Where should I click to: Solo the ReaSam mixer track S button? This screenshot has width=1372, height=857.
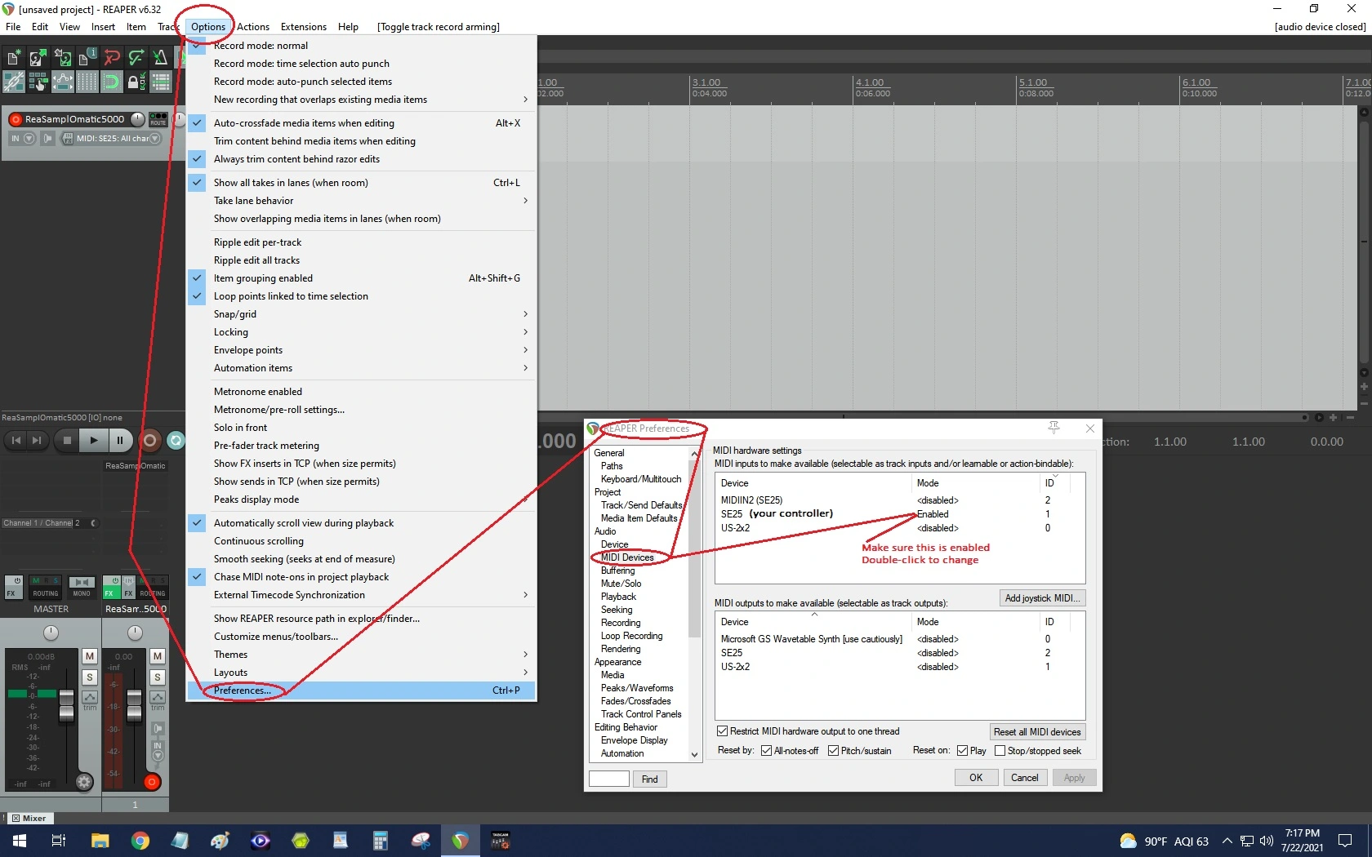coord(158,677)
